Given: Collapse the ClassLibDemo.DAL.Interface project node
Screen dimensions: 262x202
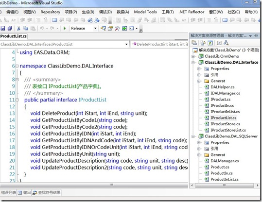Looking at the screenshot, I should [x=193, y=63].
